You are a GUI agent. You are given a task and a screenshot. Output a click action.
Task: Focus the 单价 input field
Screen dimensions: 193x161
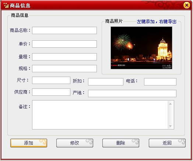[x=64, y=44]
